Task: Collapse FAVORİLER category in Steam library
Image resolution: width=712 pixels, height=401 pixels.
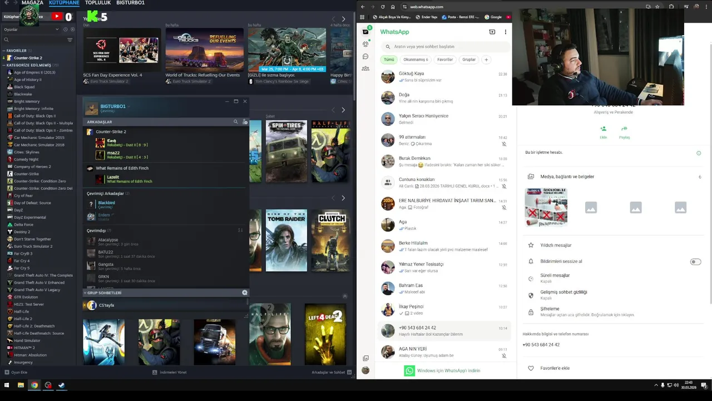Action: click(4, 51)
